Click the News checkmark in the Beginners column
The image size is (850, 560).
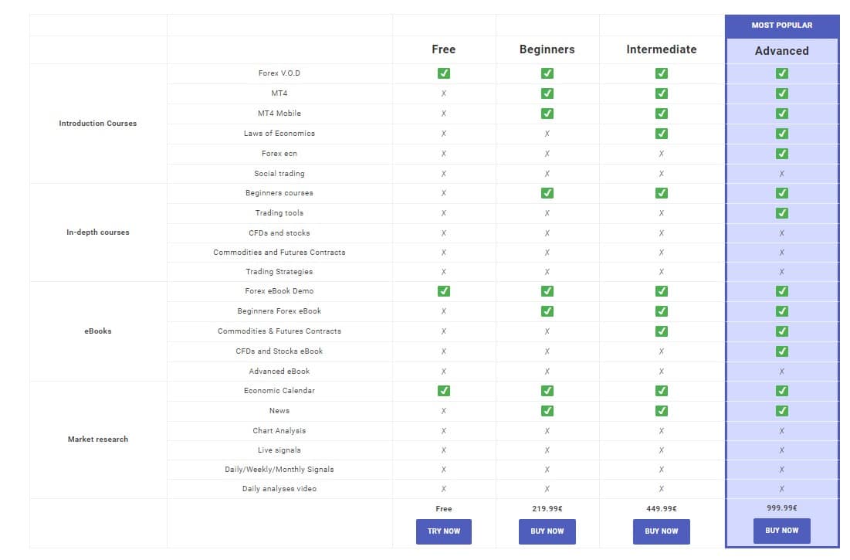(547, 410)
